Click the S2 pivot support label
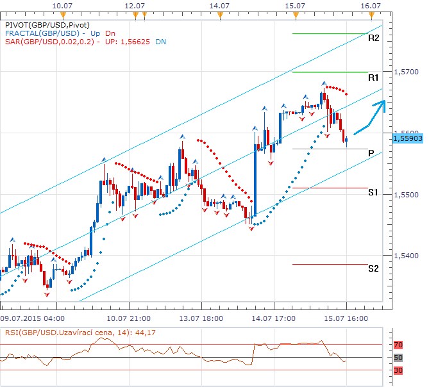This screenshot has height=387, width=429. [373, 268]
